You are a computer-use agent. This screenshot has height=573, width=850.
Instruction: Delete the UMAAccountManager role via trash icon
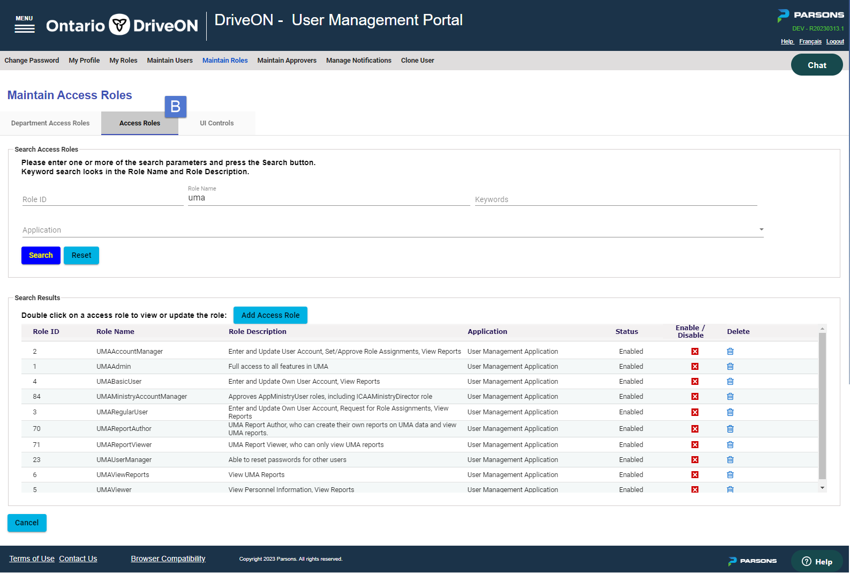(730, 352)
